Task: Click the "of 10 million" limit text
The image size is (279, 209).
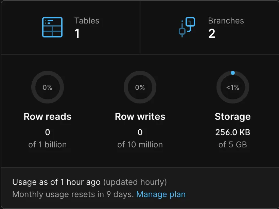Action: [140, 145]
